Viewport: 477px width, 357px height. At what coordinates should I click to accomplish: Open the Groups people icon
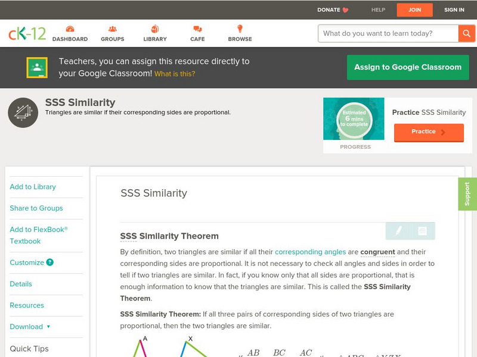click(x=113, y=29)
